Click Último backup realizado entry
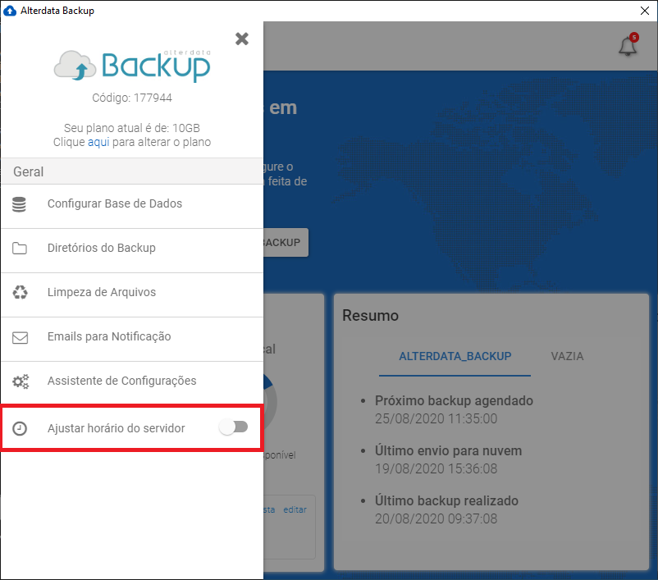 coord(446,500)
